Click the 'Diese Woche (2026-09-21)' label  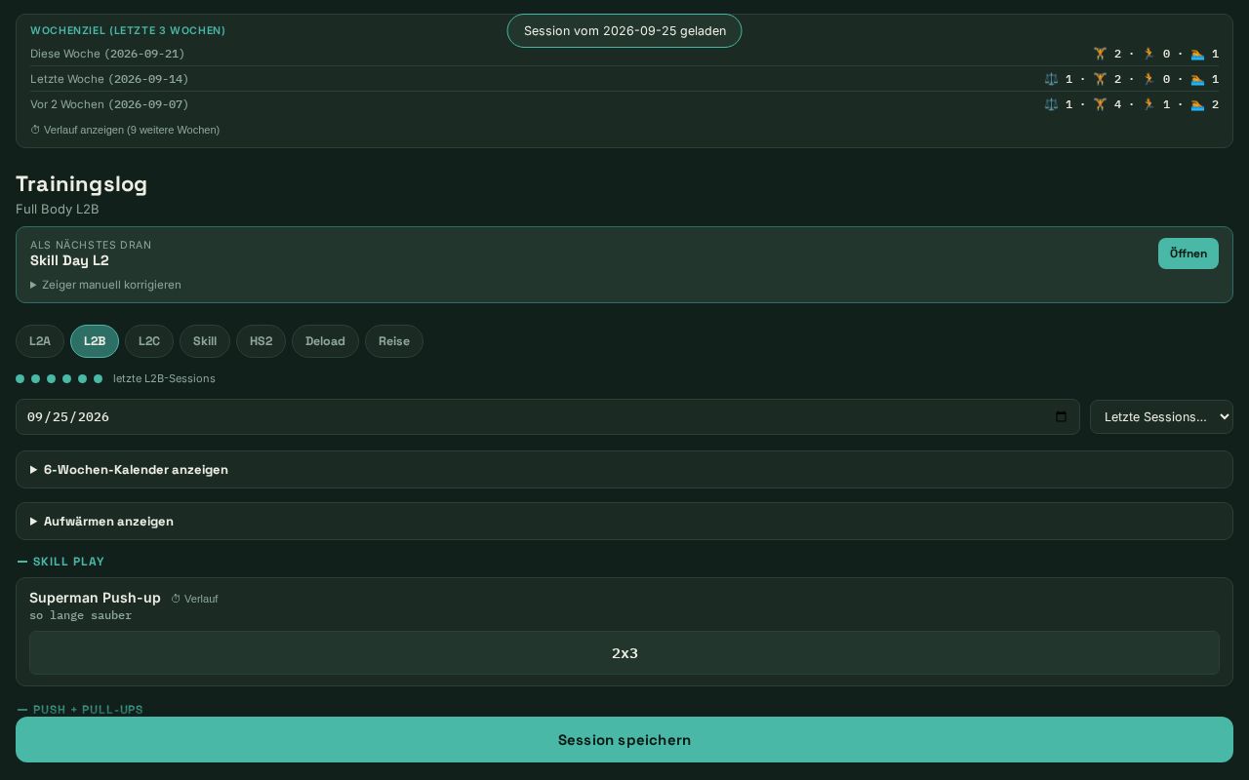click(x=107, y=54)
